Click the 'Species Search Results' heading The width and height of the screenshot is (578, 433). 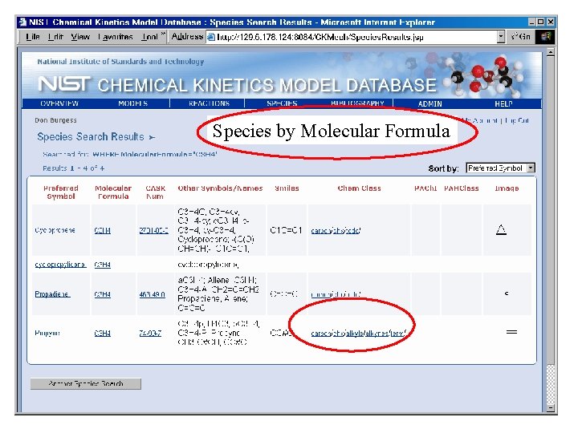click(91, 136)
